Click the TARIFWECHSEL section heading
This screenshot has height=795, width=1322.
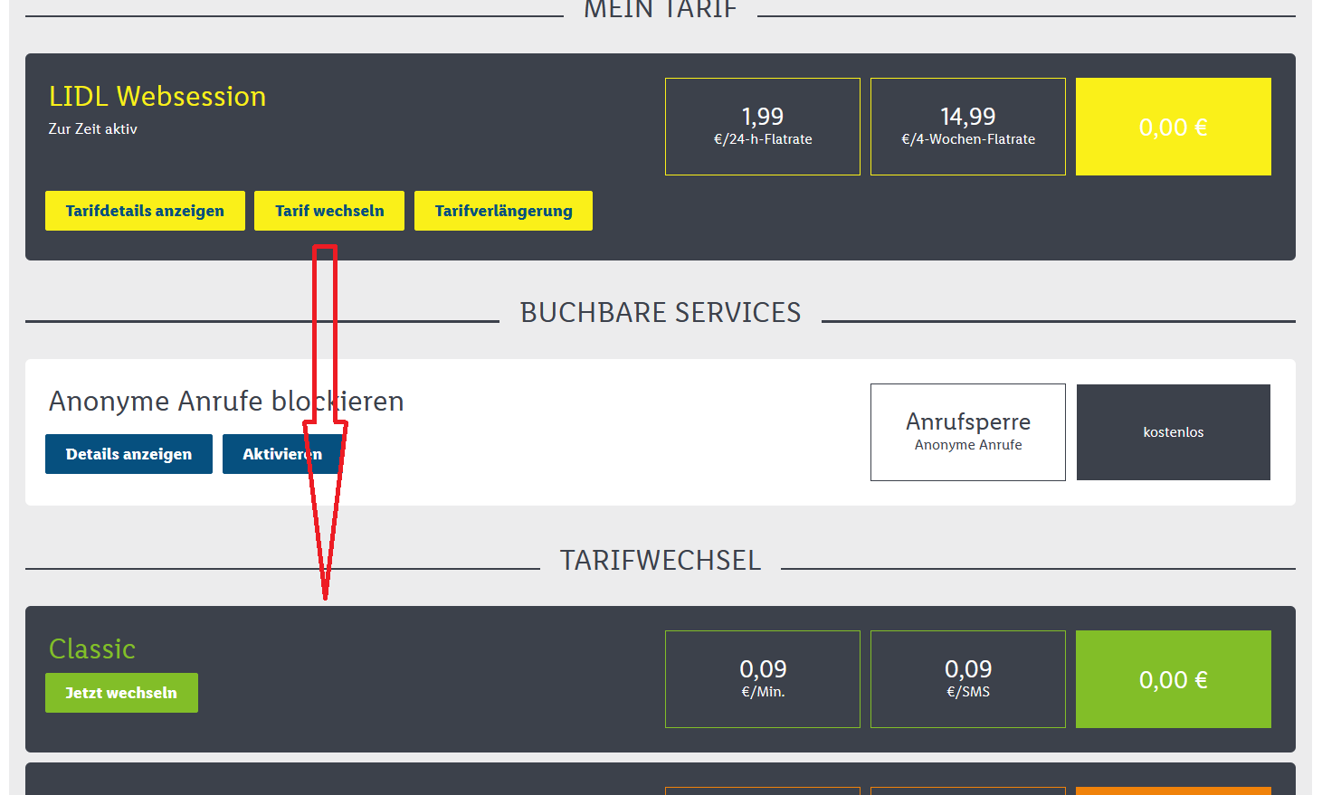[x=661, y=561]
